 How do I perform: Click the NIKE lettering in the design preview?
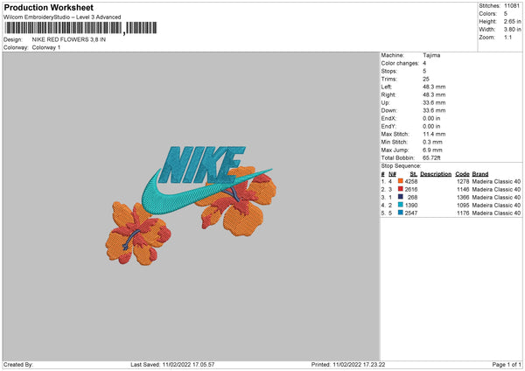tap(203, 164)
